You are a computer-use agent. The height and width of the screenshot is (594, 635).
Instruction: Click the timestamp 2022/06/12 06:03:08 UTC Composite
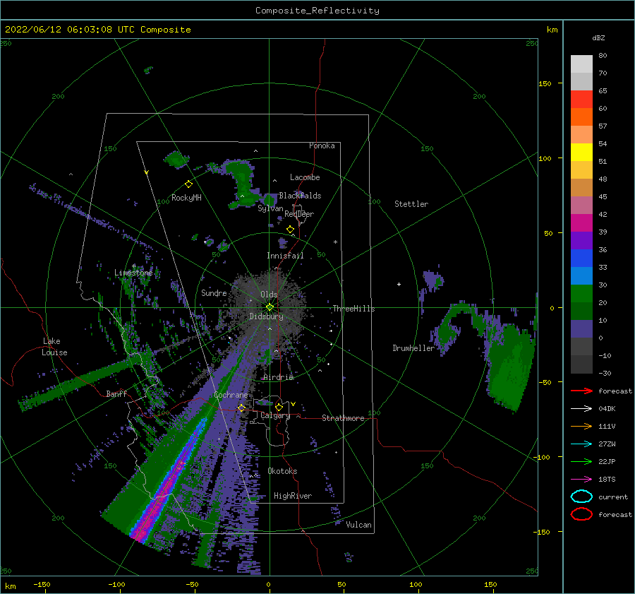[x=97, y=30]
